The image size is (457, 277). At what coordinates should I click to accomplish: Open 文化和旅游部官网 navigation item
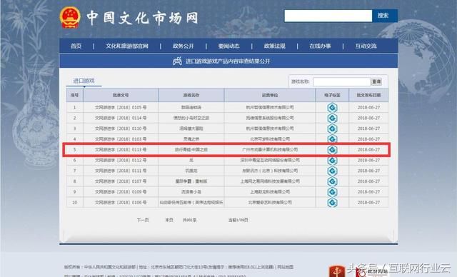point(127,46)
